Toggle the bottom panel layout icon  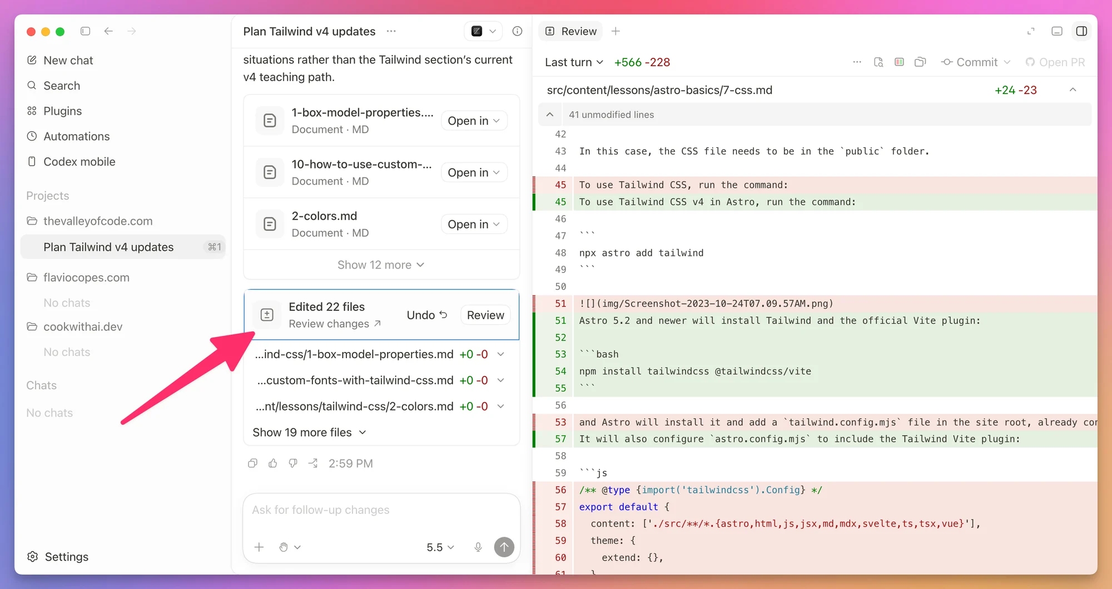[1057, 31]
